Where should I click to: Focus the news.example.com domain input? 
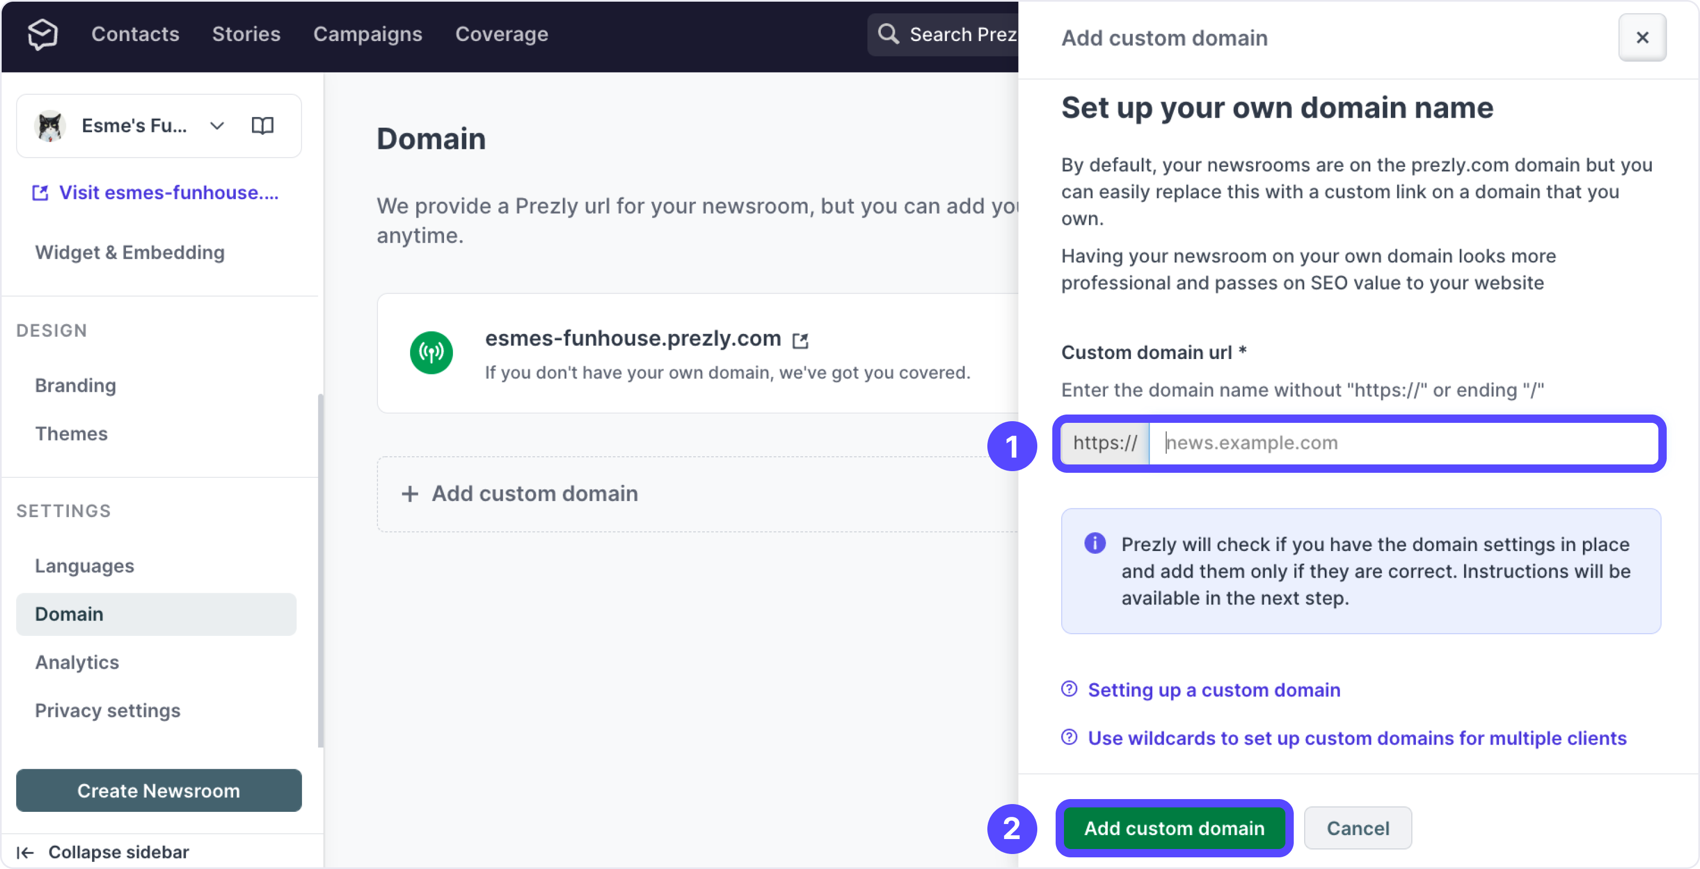pyautogui.click(x=1403, y=443)
